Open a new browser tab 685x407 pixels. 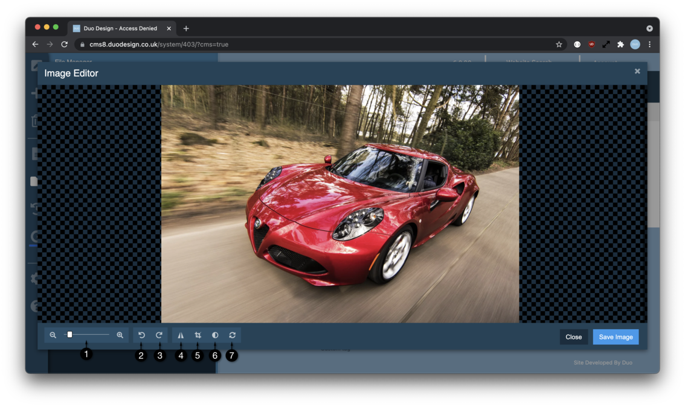point(186,28)
